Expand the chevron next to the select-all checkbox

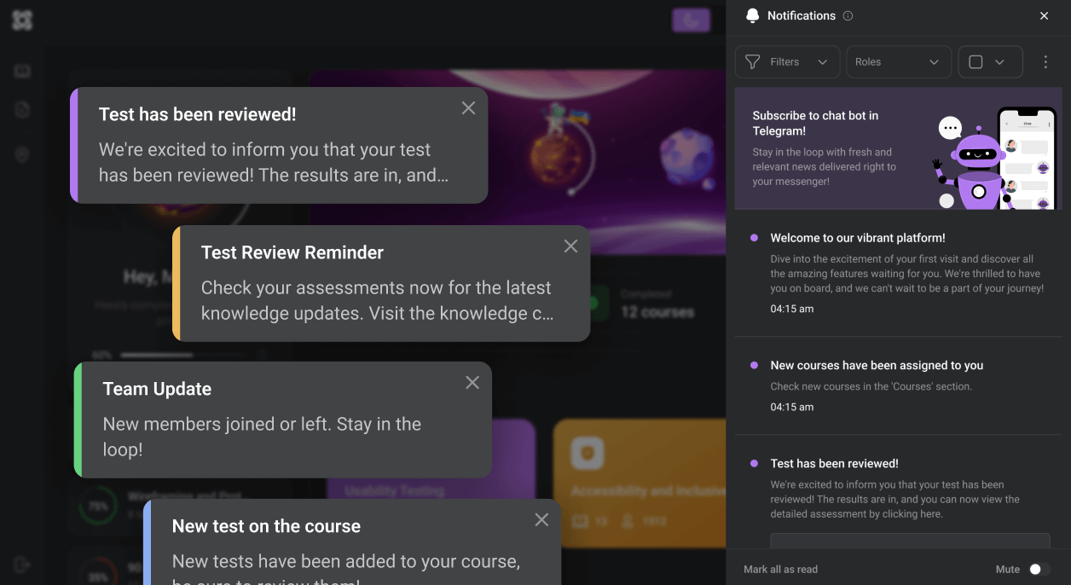[999, 62]
